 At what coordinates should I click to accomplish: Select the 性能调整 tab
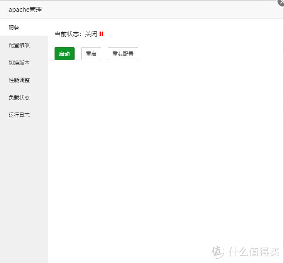coord(24,80)
